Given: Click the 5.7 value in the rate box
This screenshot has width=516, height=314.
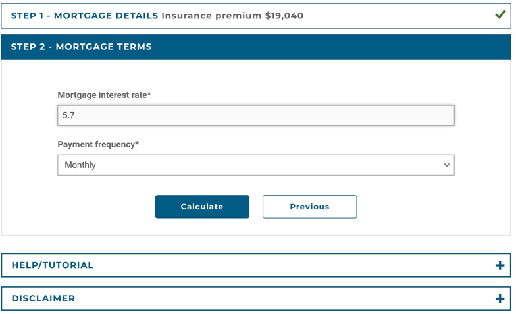Looking at the screenshot, I should click(x=68, y=115).
